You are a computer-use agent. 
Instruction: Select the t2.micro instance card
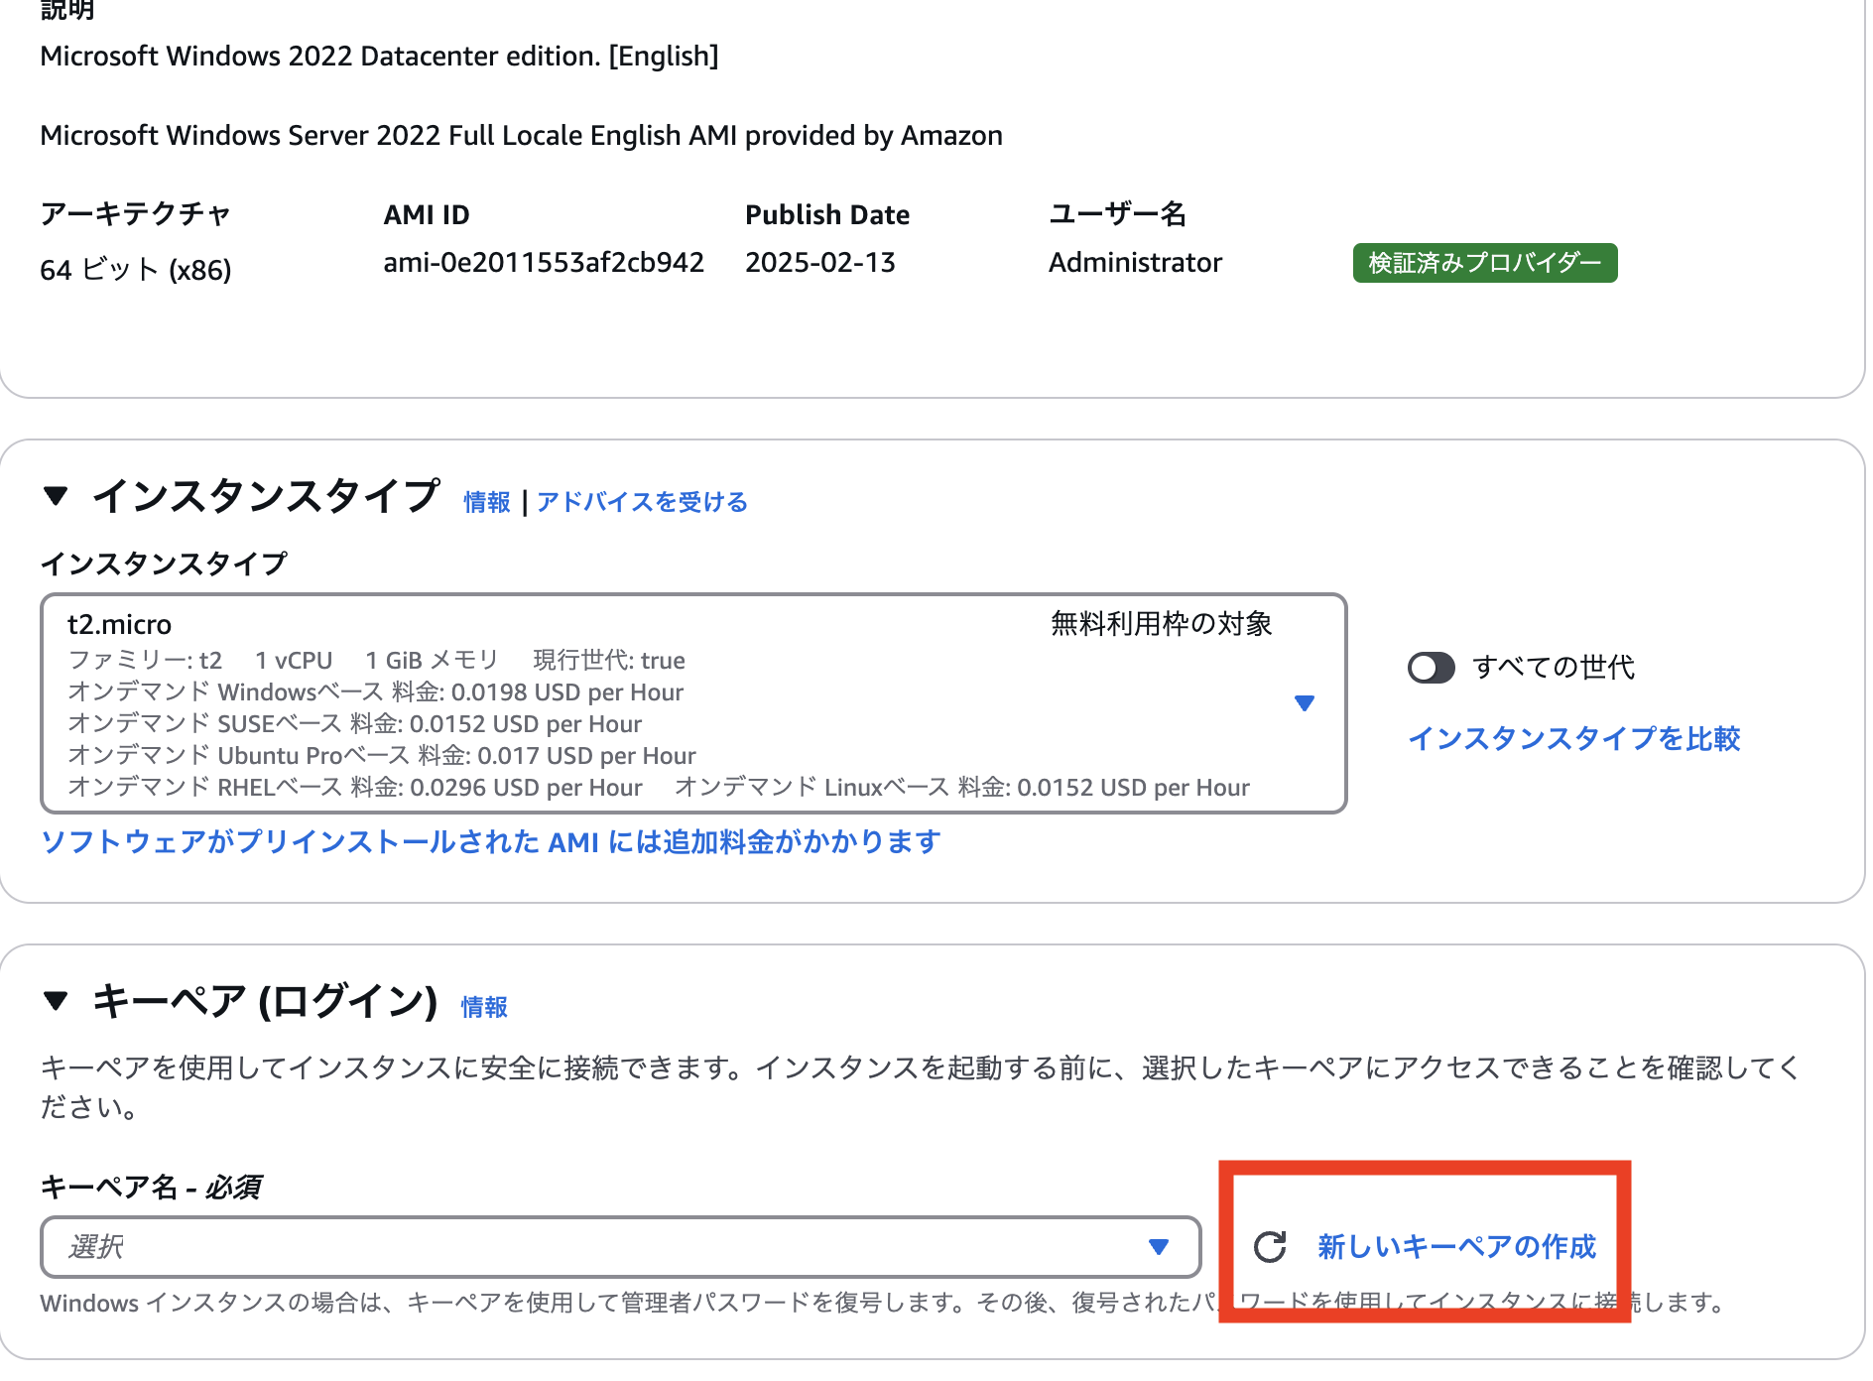click(x=595, y=702)
